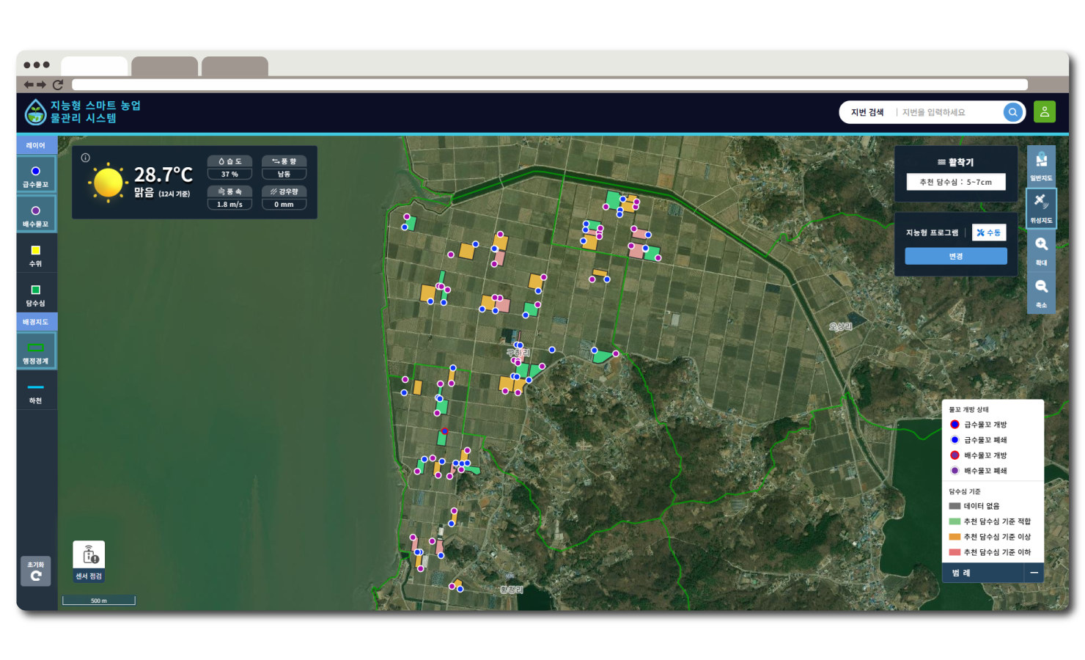Switch to 일반지도 map view
Viewport: 1085px width, 660px height.
[1041, 166]
